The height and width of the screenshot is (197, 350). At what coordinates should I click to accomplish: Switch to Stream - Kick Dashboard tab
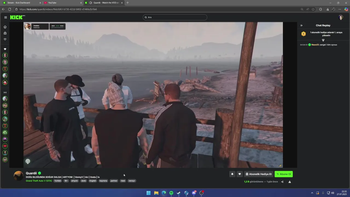22,3
